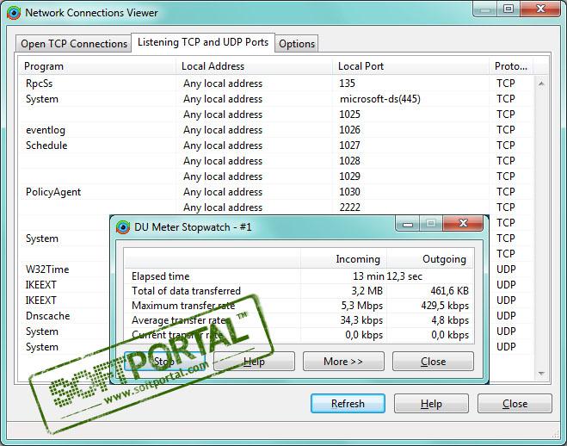Click port 1029 cell
The image size is (567, 446).
point(349,177)
